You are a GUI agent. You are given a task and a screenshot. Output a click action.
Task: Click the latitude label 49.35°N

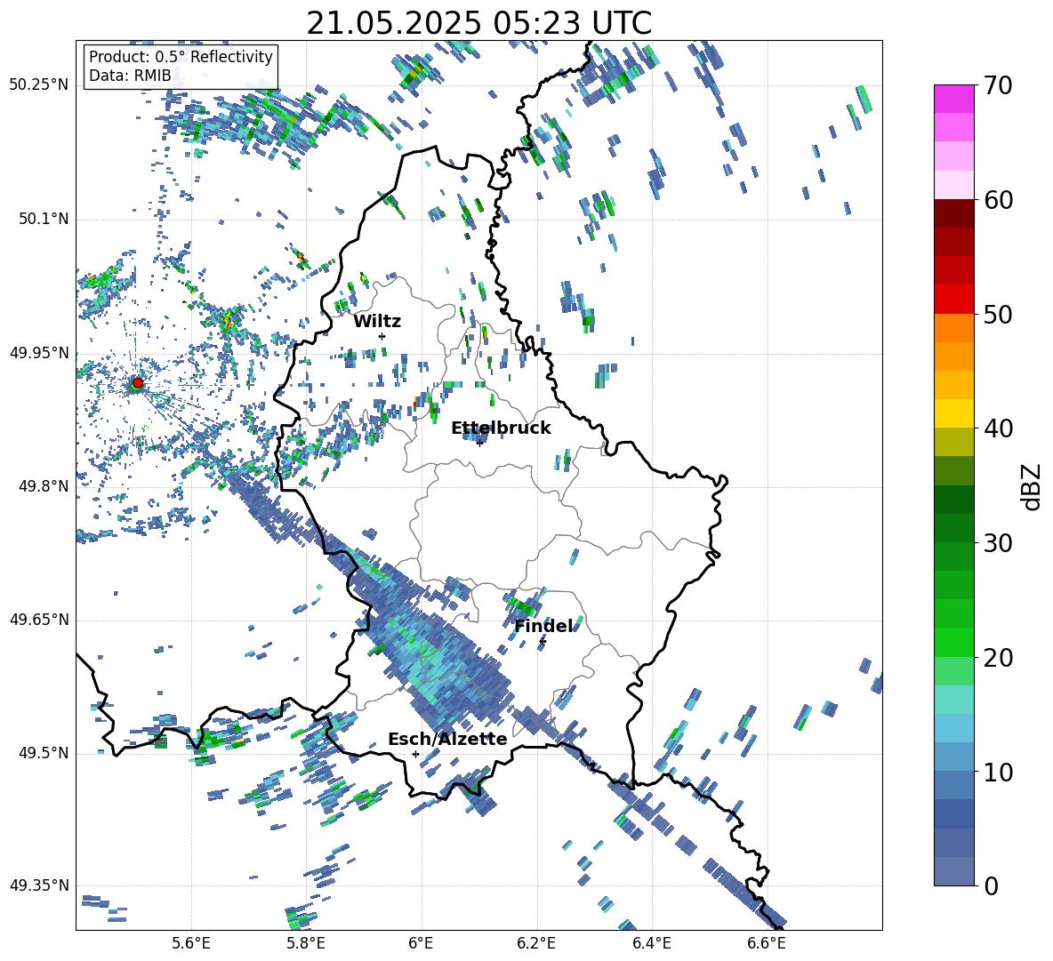tap(39, 885)
